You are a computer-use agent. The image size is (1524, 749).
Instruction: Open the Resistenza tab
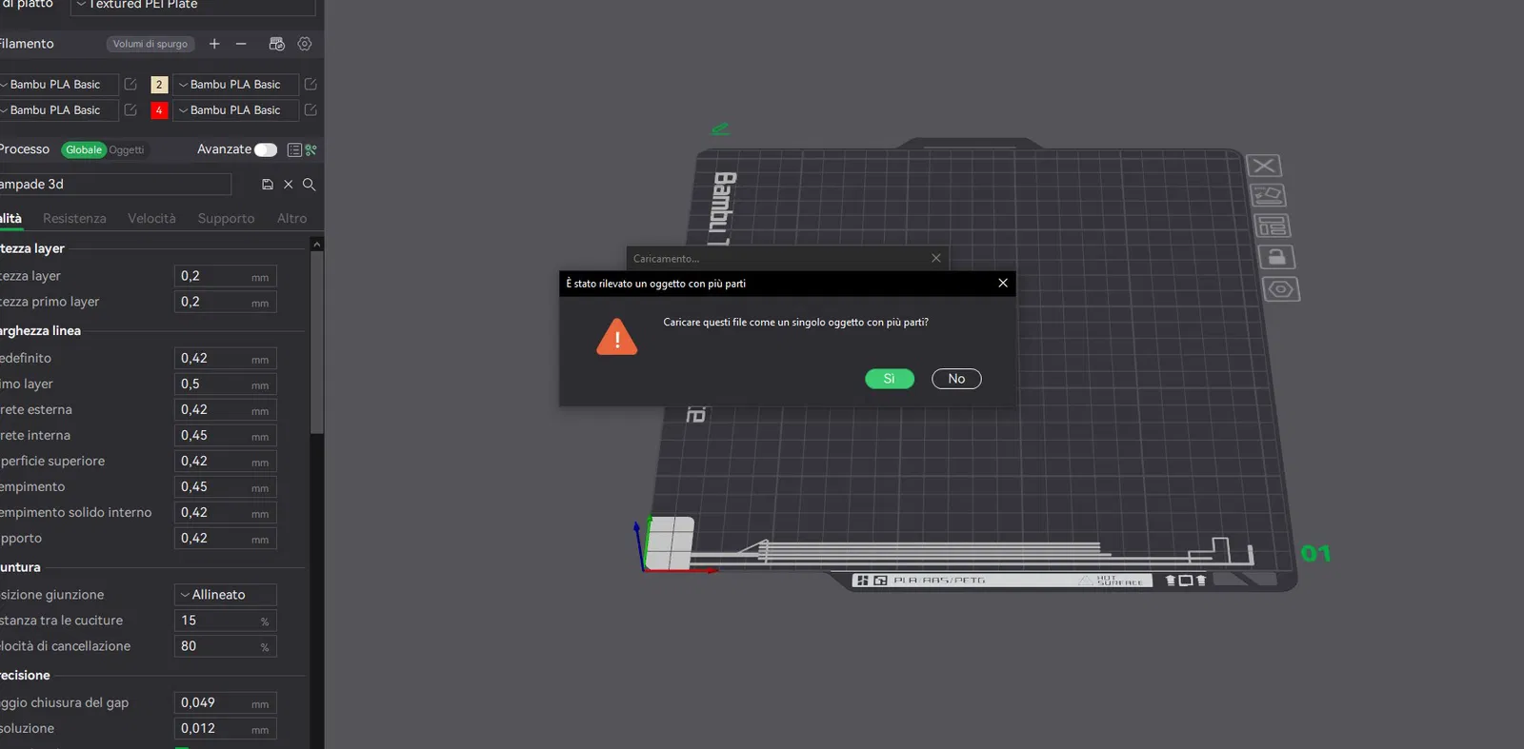point(74,219)
